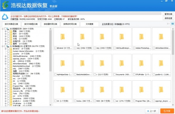Click 保存进度 button
The width and height of the screenshot is (175, 114).
coord(168,18)
